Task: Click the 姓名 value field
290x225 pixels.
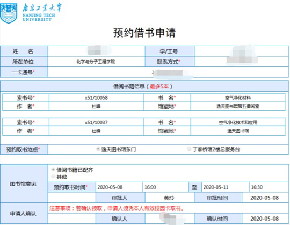Action: (x=96, y=51)
